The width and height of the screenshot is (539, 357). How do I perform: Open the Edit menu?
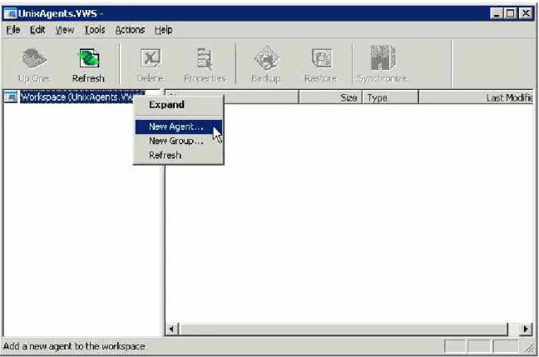pyautogui.click(x=37, y=30)
